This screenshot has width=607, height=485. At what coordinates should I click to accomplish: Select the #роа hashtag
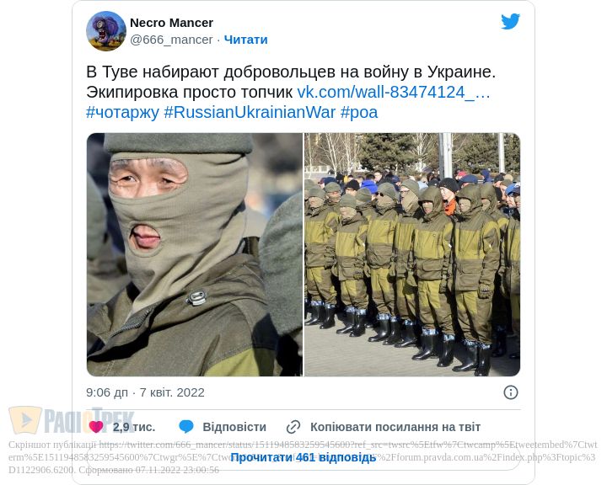coord(359,112)
